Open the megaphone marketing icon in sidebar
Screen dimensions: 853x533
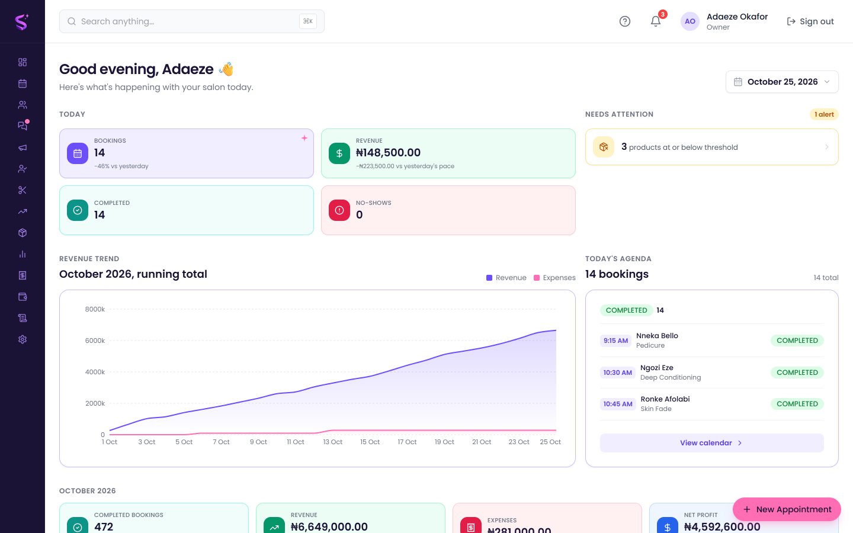pyautogui.click(x=23, y=147)
